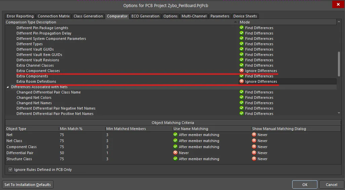Open Class Generation tab
Screen dimensions: 345x190
click(x=88, y=16)
